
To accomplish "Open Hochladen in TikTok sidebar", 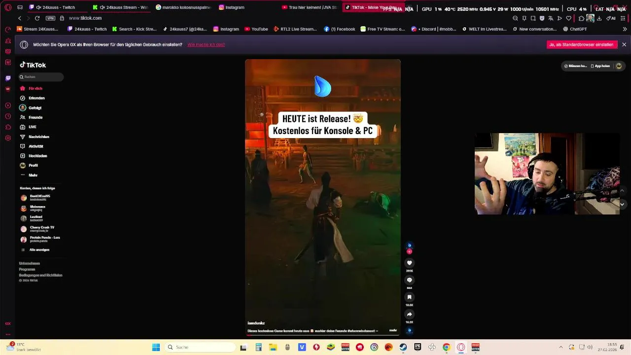I will (38, 156).
